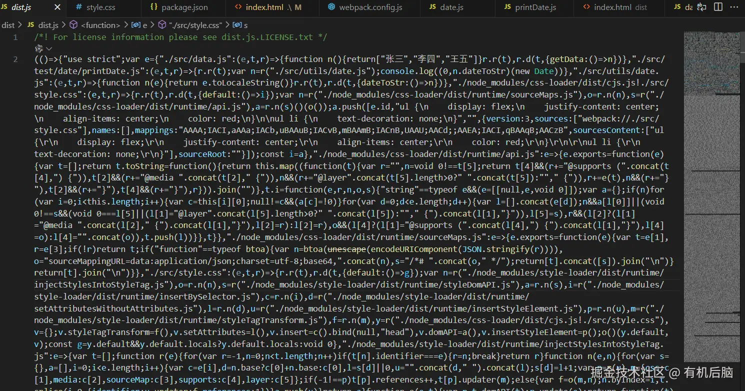
Task: Click line number 2 in the gutter
Action: pyautogui.click(x=15, y=59)
